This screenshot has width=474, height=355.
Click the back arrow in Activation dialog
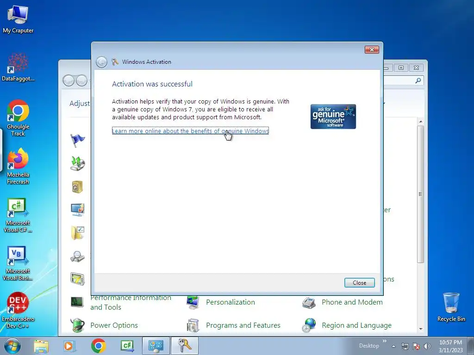pyautogui.click(x=101, y=62)
